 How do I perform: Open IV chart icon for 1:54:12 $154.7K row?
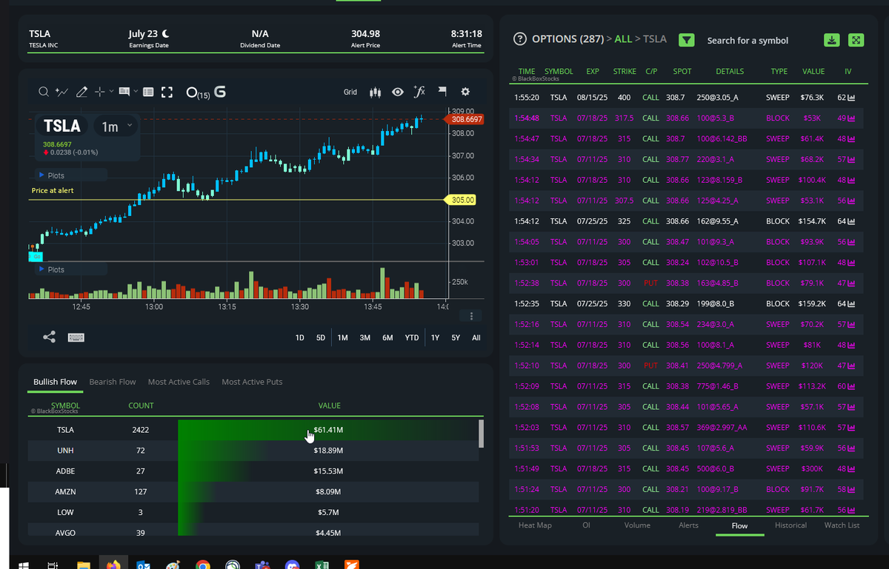(x=851, y=221)
